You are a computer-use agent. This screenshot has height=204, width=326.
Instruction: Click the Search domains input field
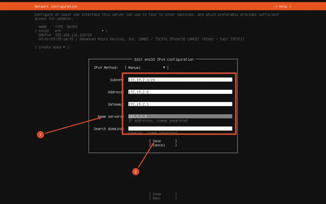(x=180, y=129)
